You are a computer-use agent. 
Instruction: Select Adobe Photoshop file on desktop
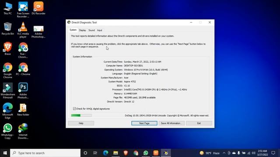[x=38, y=32]
